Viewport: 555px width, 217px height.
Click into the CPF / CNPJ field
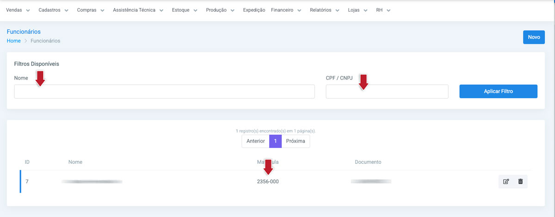click(387, 92)
